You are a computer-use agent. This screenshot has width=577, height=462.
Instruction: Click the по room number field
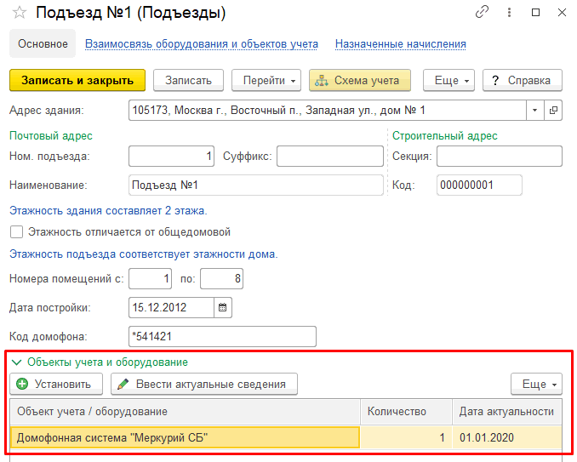click(221, 278)
